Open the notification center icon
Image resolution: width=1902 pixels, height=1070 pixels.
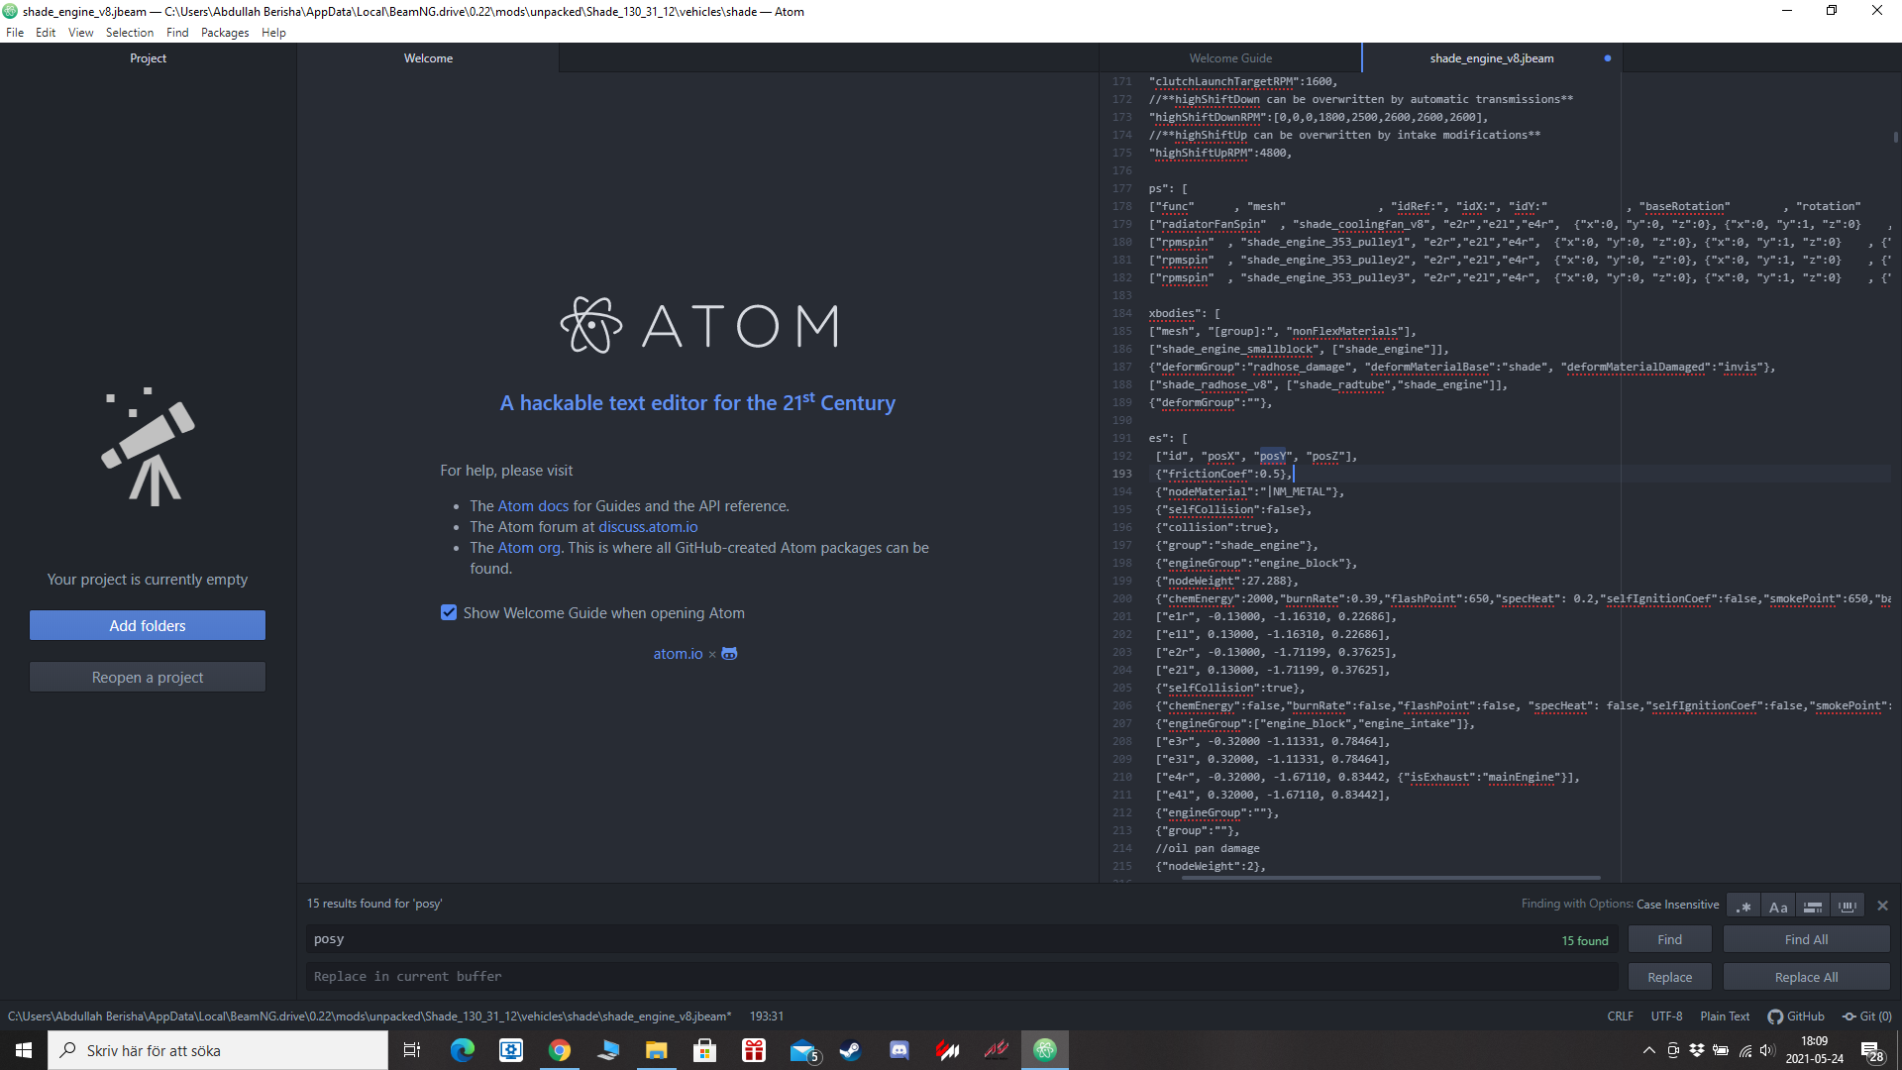coord(1872,1050)
